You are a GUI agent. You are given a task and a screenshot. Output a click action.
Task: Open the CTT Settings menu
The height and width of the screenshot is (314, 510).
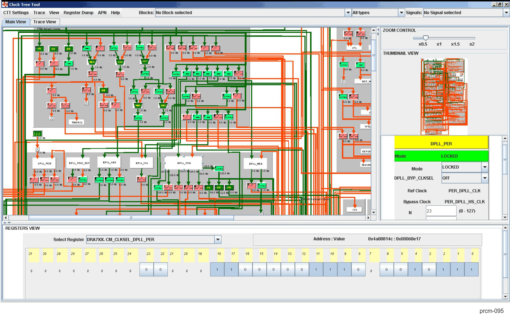[16, 13]
